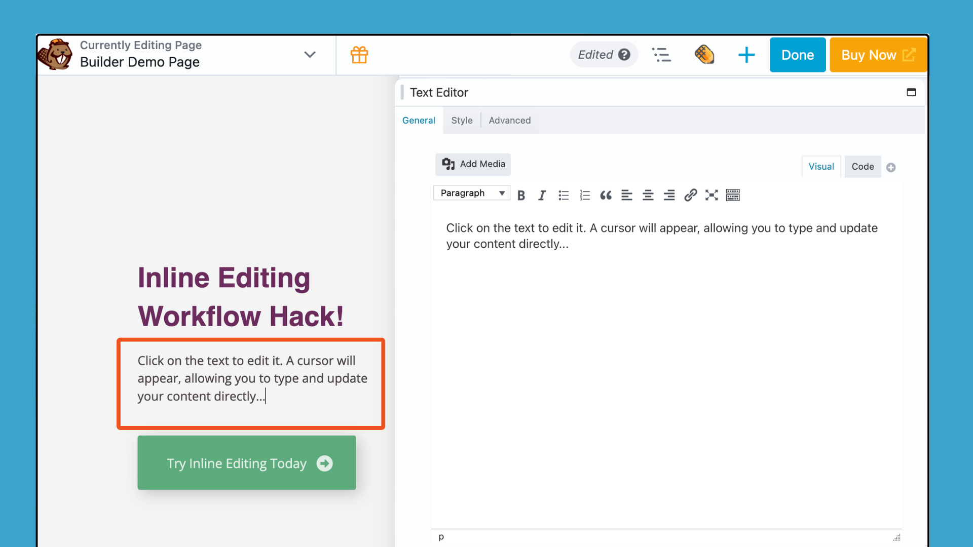The width and height of the screenshot is (973, 547).
Task: Add a blockquote
Action: 606,195
